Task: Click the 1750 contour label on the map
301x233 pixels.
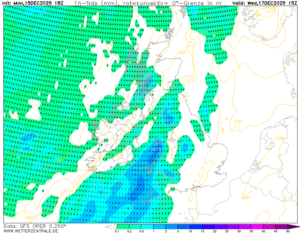Action: 238,121
